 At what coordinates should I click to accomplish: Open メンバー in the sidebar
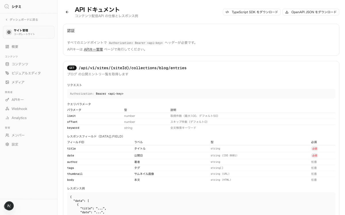point(29,135)
